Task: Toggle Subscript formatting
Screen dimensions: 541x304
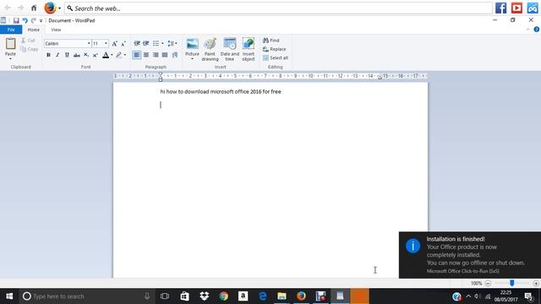Action: pyautogui.click(x=86, y=55)
